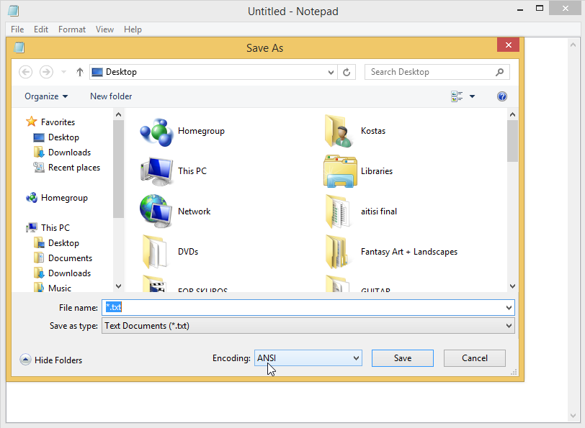Select Documents under This PC
This screenshot has width=585, height=428.
point(63,258)
